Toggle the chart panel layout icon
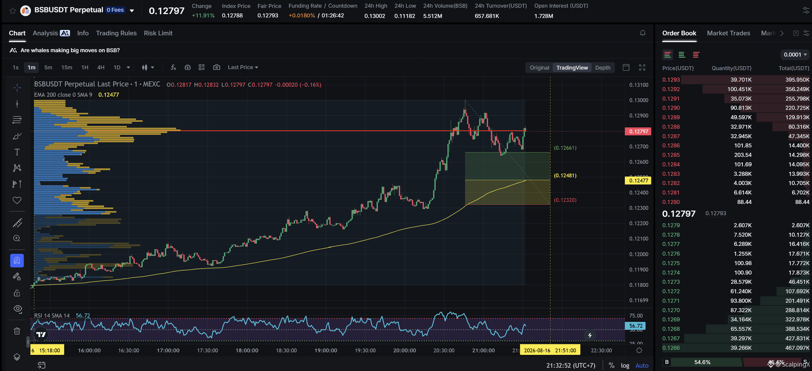Viewport: 812px width, 371px height. (626, 68)
